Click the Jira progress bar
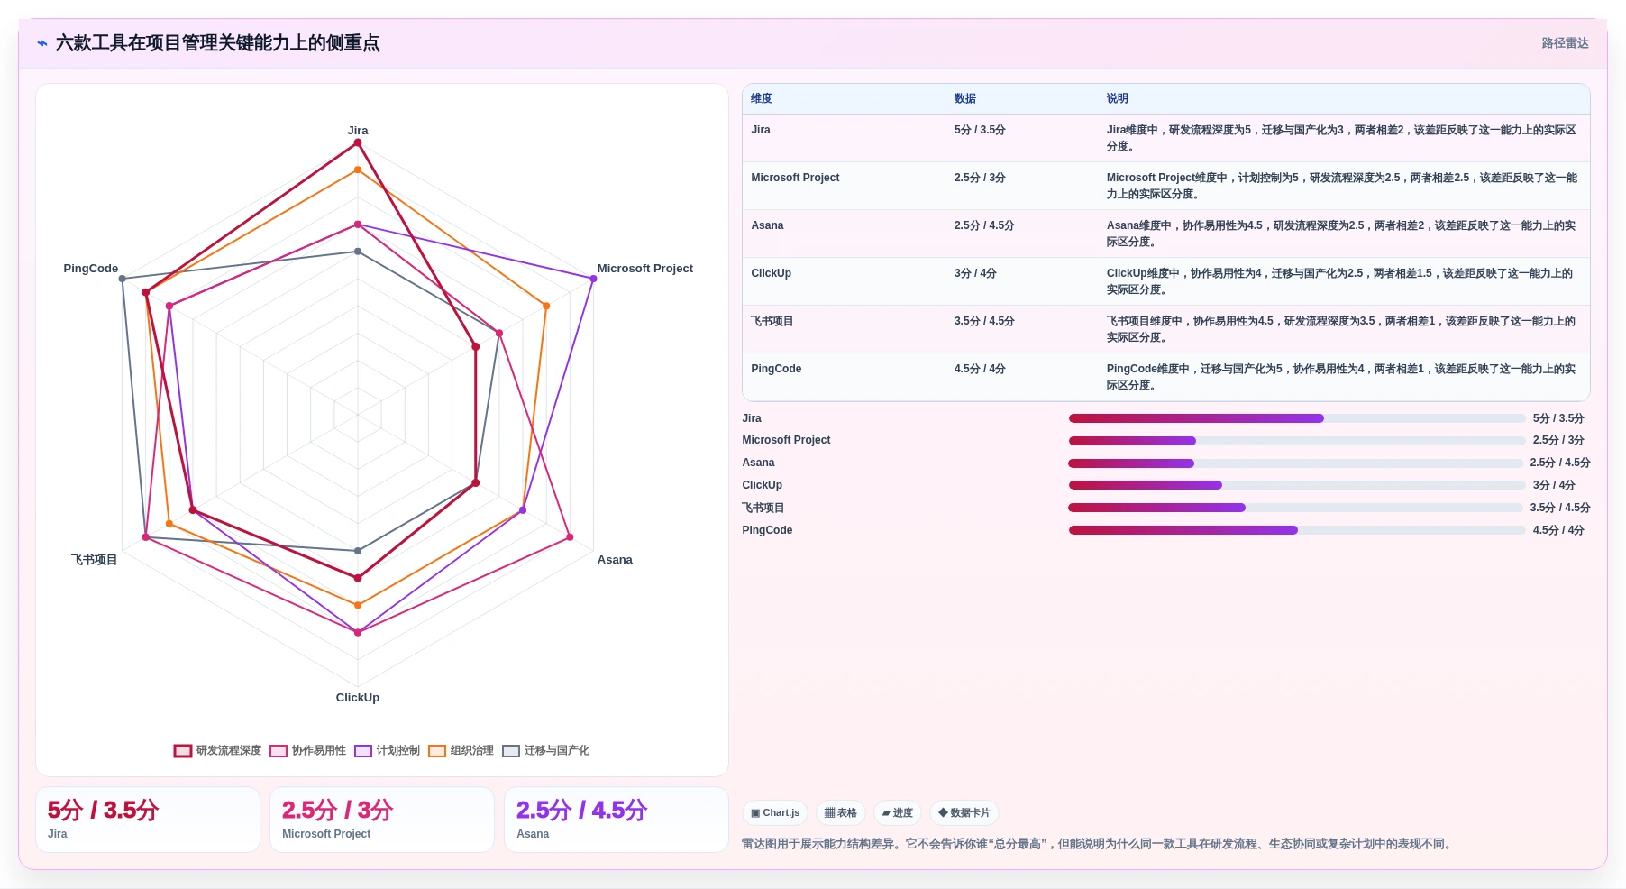This screenshot has height=889, width=1626. coord(1297,418)
